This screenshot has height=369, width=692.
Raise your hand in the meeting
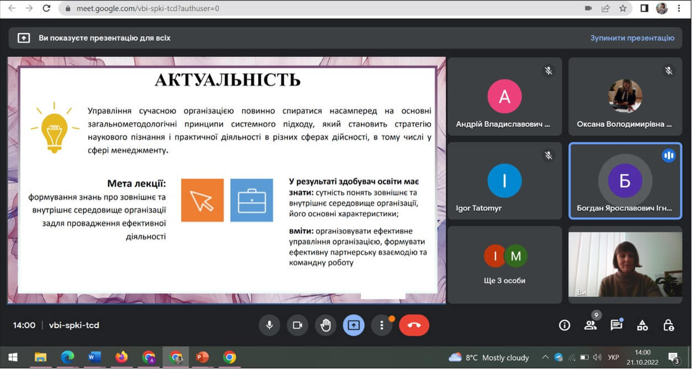[x=326, y=325]
